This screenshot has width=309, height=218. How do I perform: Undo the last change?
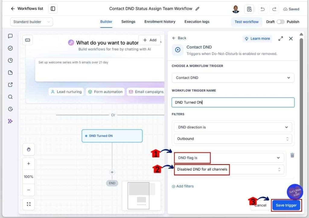[263, 9]
